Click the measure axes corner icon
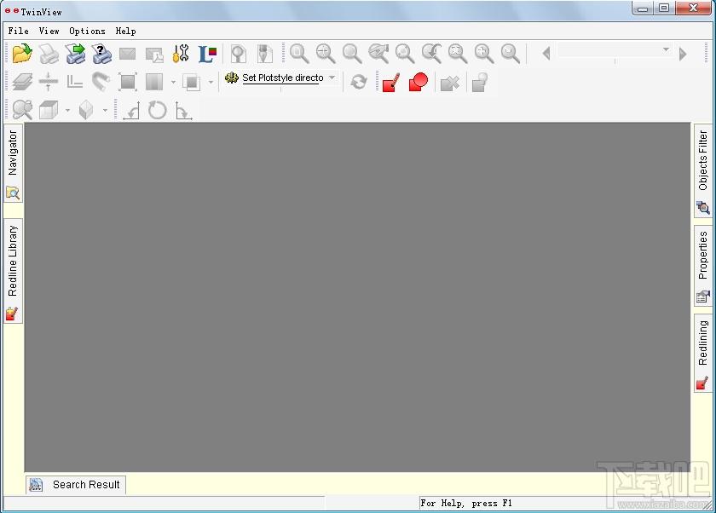Viewport: 716px width, 513px height. (74, 82)
